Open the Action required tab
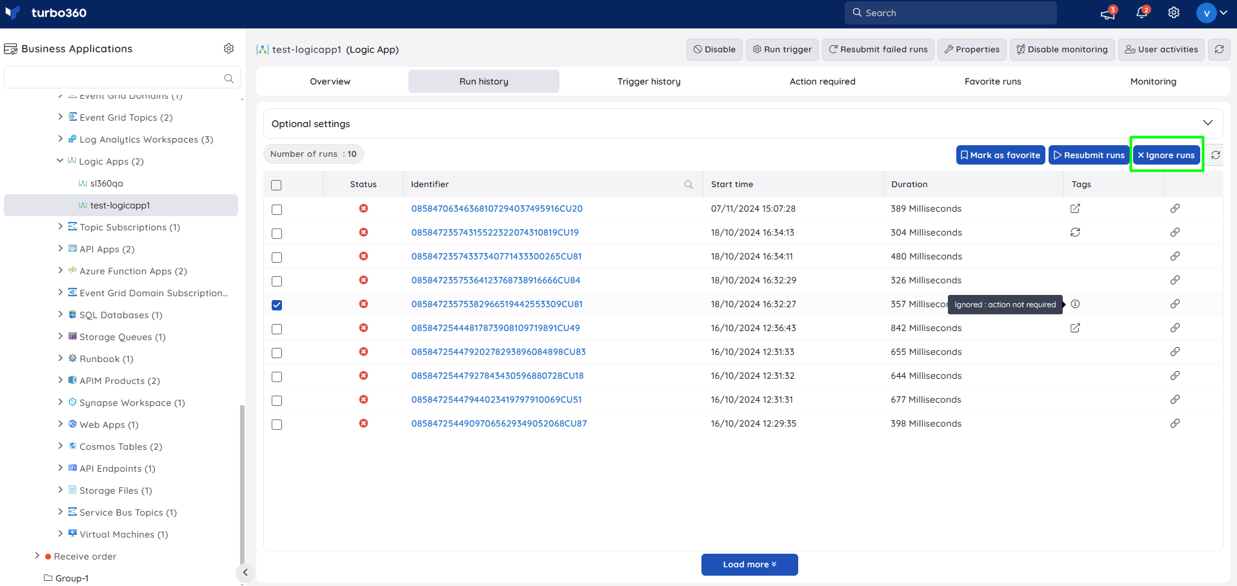Screen dimensions: 1237x586 tap(823, 81)
